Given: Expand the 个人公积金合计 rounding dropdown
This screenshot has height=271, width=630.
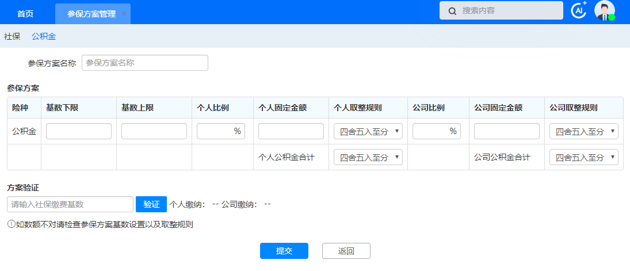Looking at the screenshot, I should [368, 157].
